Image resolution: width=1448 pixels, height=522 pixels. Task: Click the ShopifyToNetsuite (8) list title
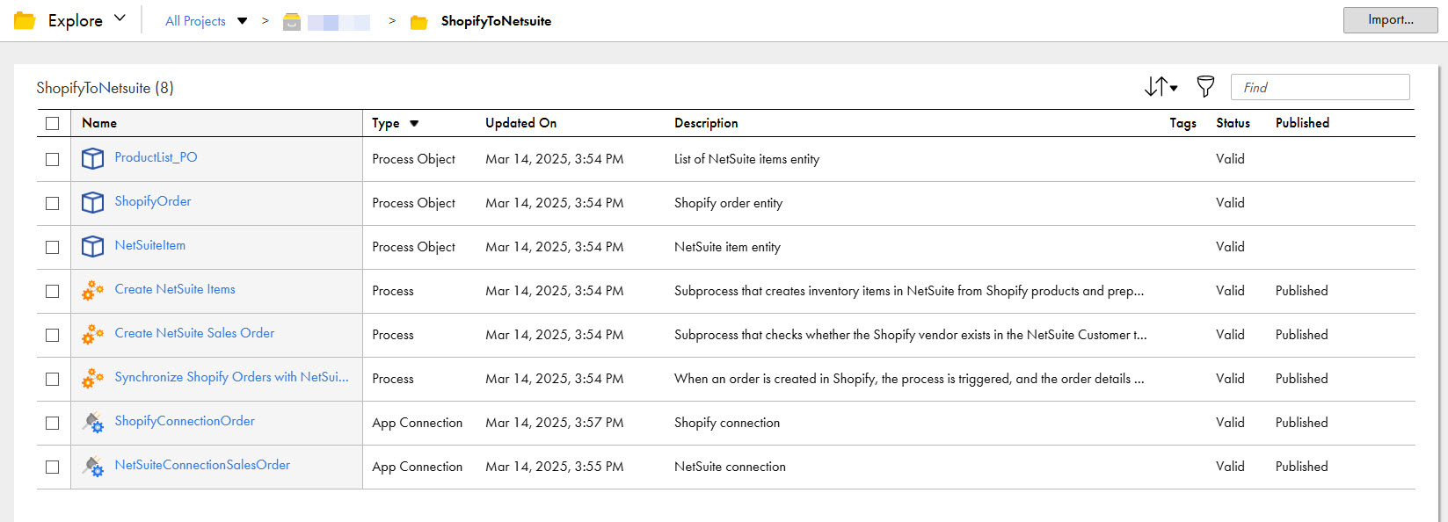tap(105, 88)
